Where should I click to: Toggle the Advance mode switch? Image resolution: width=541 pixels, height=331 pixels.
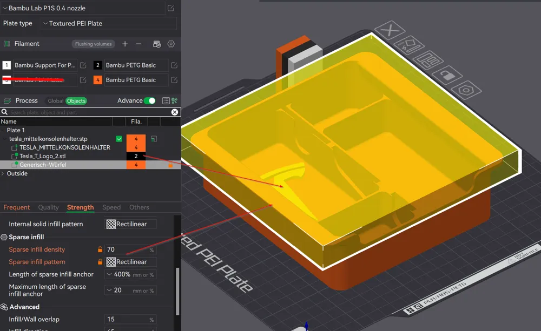tap(150, 100)
